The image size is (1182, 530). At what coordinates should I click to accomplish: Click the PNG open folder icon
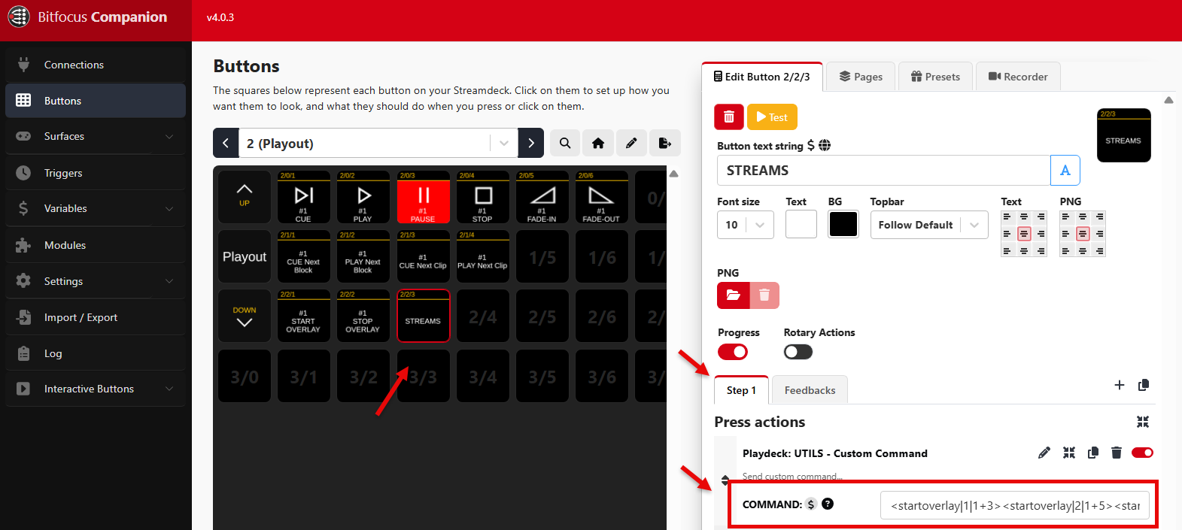(x=734, y=295)
